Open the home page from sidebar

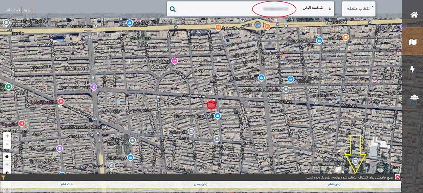point(414,15)
